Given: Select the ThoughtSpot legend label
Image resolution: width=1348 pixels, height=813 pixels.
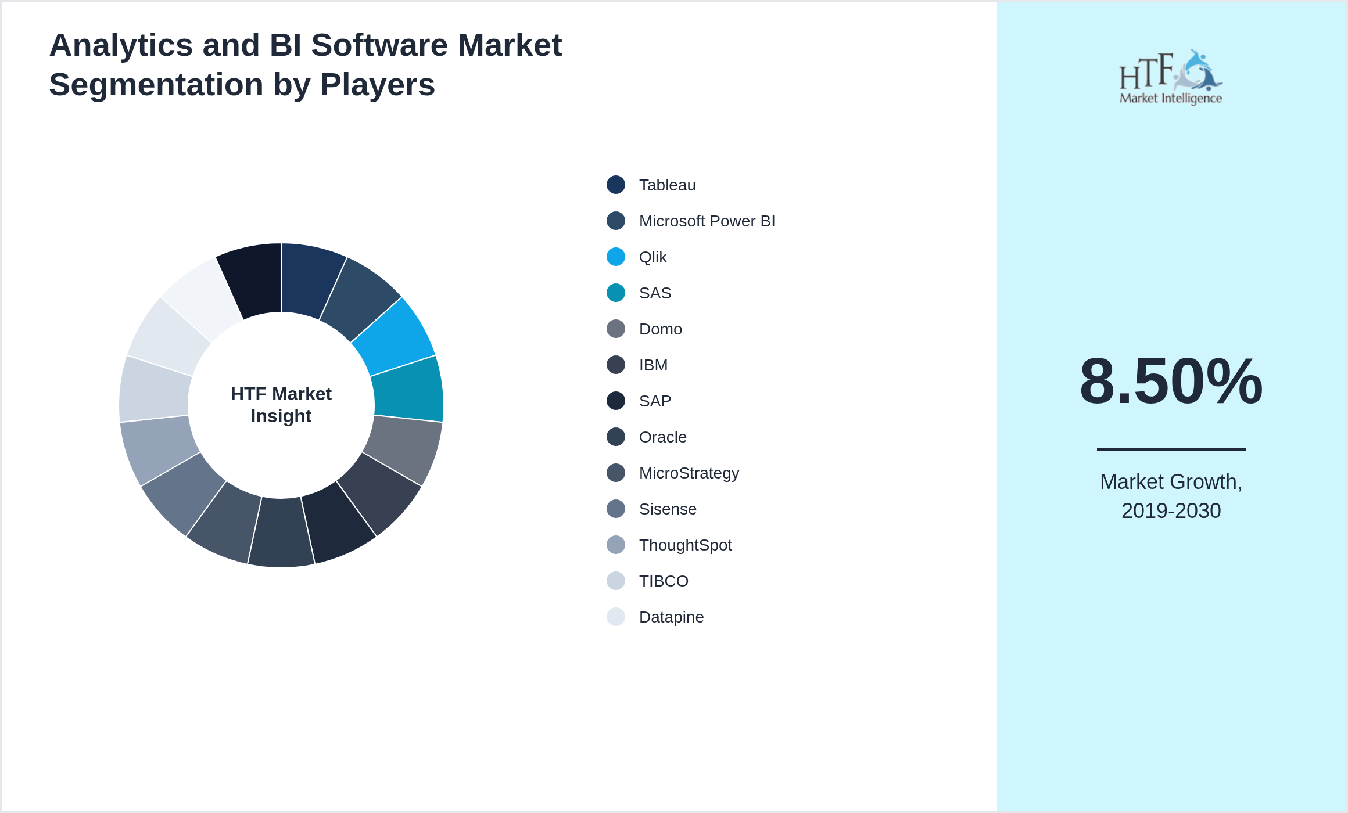Looking at the screenshot, I should click(x=686, y=545).
